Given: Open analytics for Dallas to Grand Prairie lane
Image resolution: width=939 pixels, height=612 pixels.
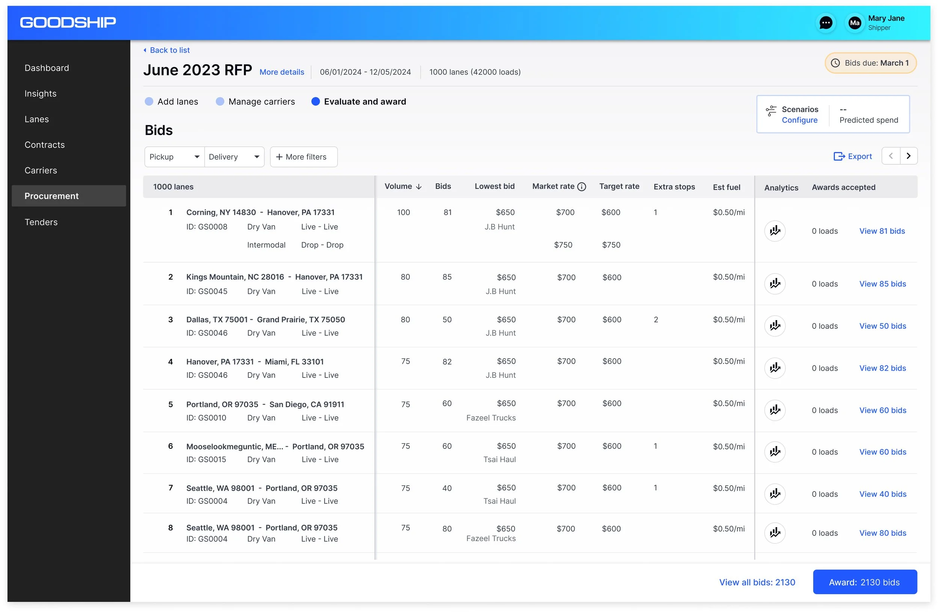Looking at the screenshot, I should [x=774, y=326].
